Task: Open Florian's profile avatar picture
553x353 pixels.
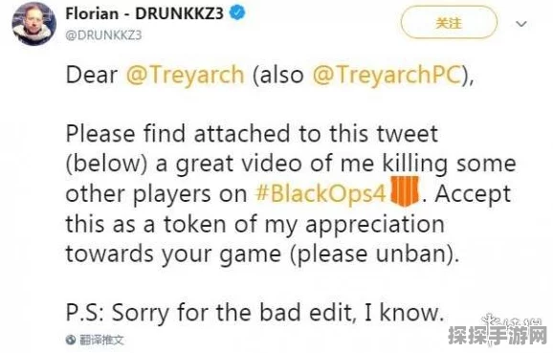Action: [x=33, y=24]
